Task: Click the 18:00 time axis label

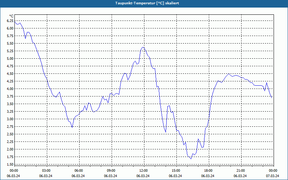Action: (x=208, y=171)
